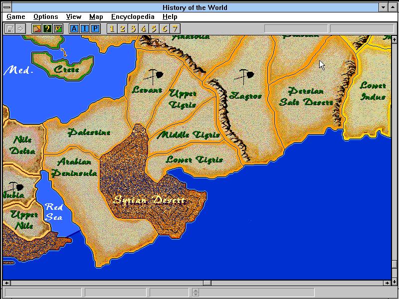
Task: Click the map territory toolbar icon
Action: [36, 29]
